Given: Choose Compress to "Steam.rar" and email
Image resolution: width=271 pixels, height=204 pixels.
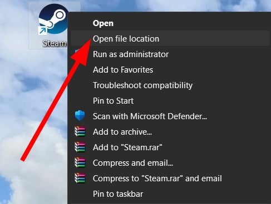Looking at the screenshot, I should [170, 178].
